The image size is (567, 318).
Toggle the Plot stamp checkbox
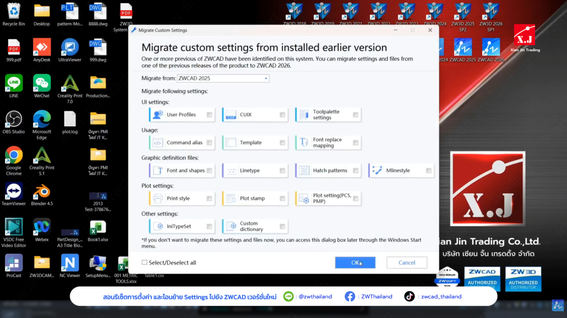[282, 199]
